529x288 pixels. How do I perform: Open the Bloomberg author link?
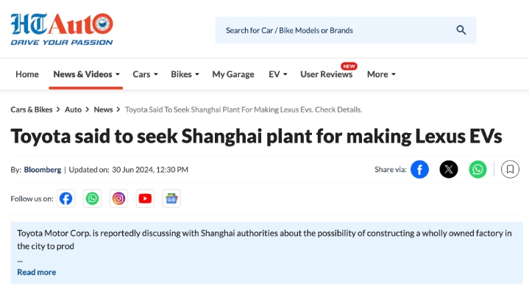point(43,170)
